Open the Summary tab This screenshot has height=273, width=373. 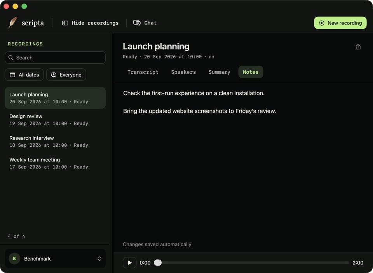coord(219,72)
